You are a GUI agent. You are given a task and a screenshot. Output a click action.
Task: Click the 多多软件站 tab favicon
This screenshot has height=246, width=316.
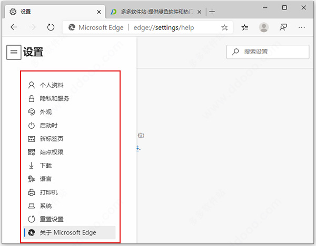[x=113, y=12]
